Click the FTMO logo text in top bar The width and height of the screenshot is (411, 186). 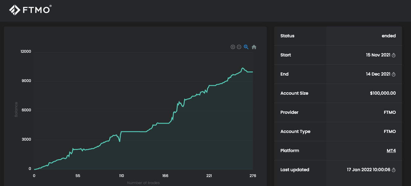click(36, 10)
